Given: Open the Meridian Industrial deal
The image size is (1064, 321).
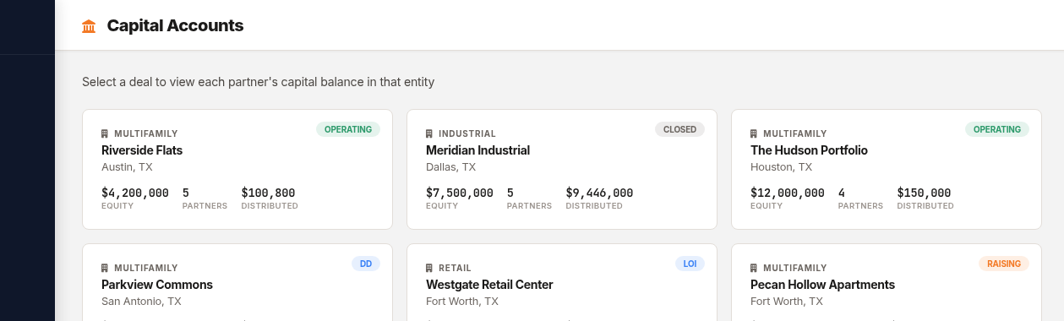Looking at the screenshot, I should tap(562, 169).
